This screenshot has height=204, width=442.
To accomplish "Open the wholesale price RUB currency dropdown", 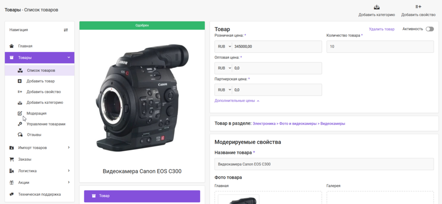I will [x=222, y=68].
